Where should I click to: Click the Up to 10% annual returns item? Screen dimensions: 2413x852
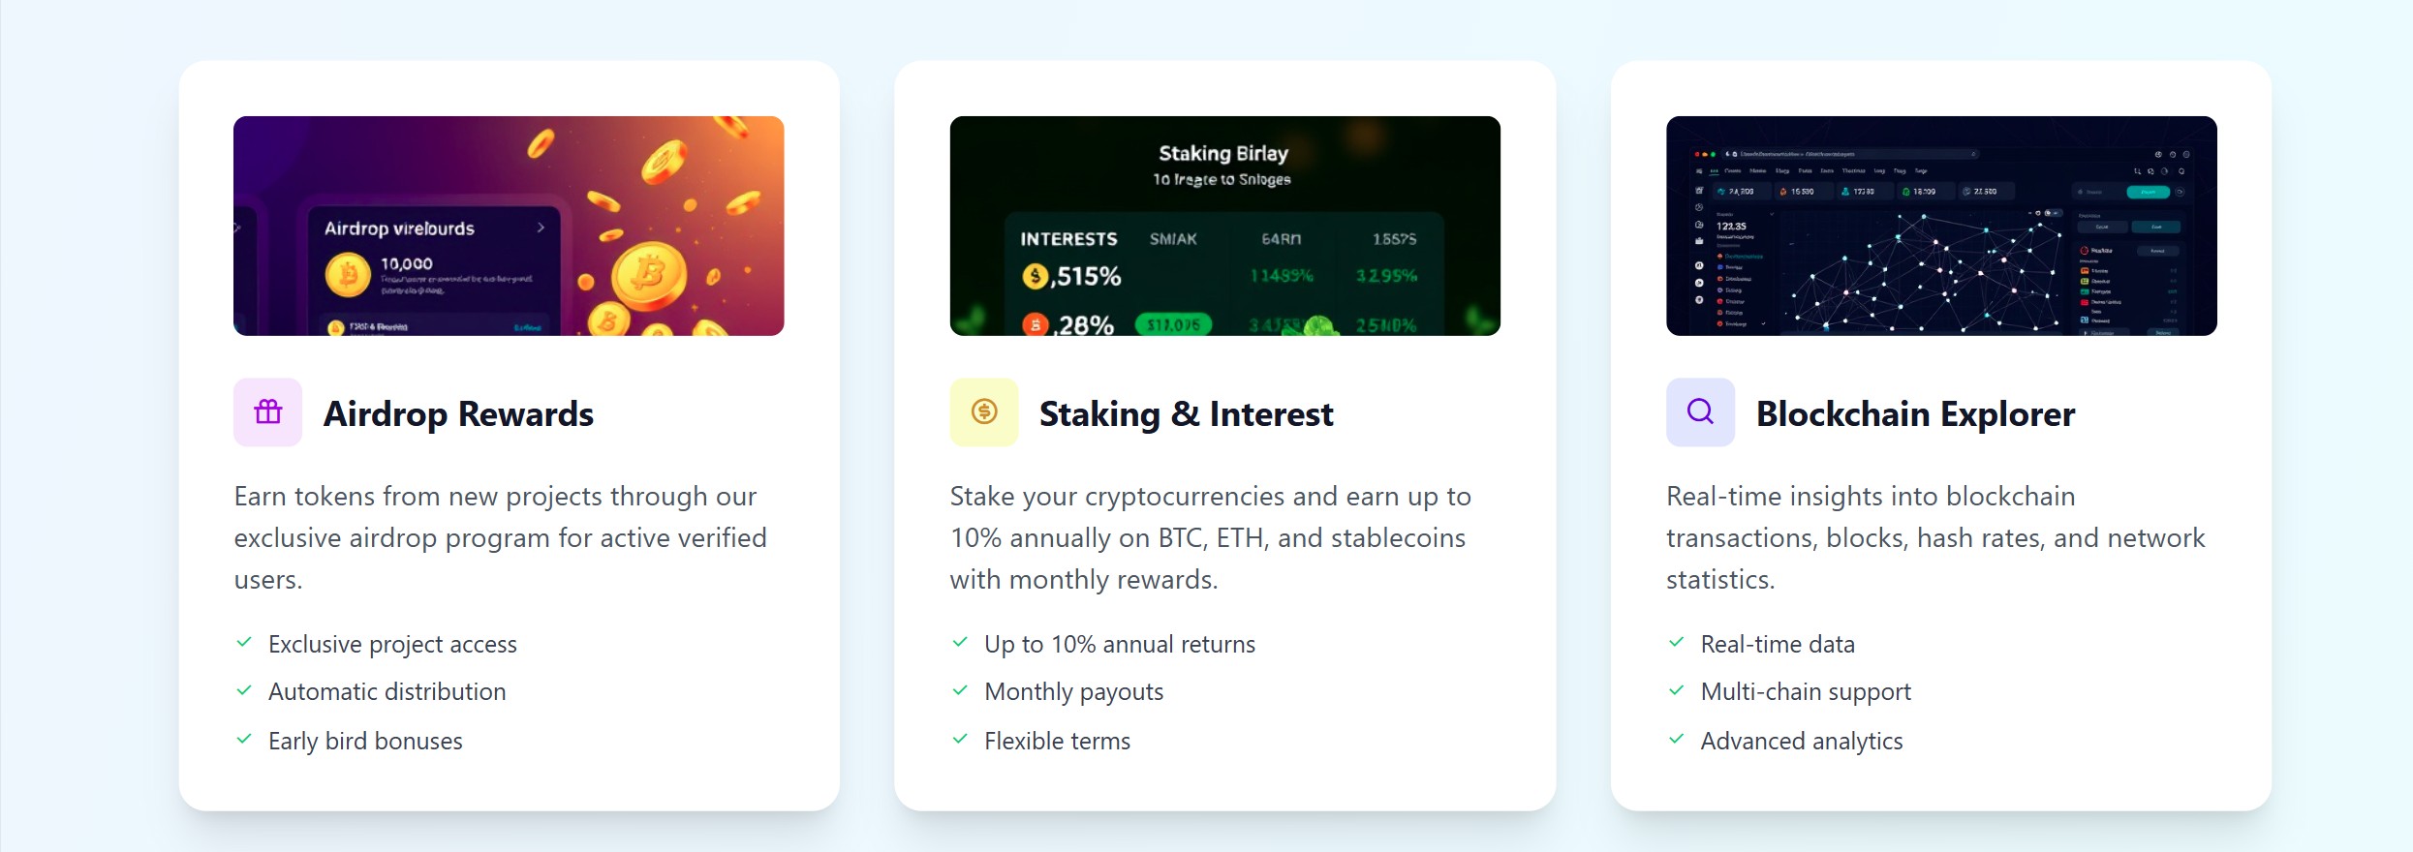(x=1119, y=645)
